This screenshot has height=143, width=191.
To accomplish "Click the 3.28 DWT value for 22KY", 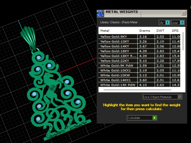I will click(x=160, y=61).
